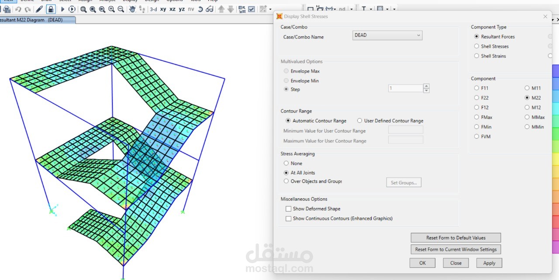Click the Redo arrow icon
559x280 pixels.
(28, 9)
